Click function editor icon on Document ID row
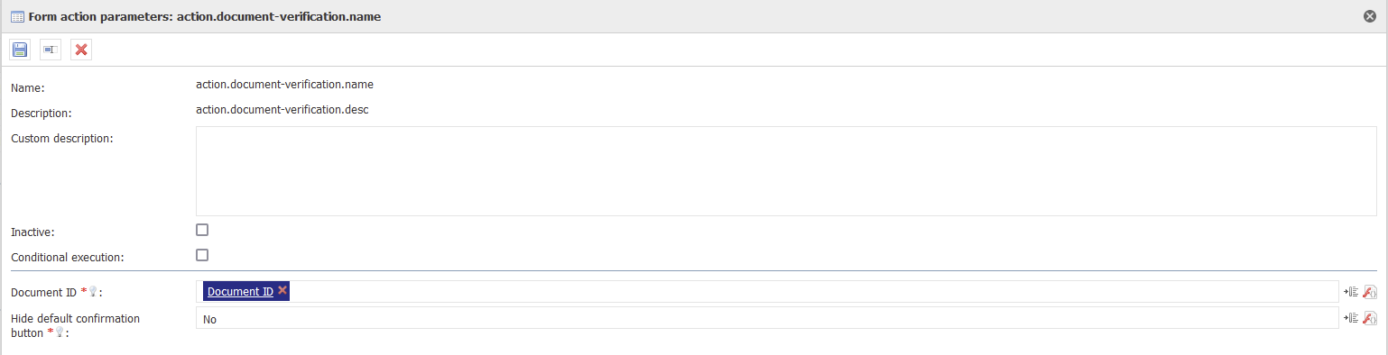Screen dimensions: 1388x355 point(1369,291)
